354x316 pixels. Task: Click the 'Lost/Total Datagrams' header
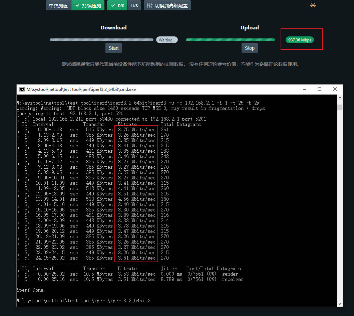(214, 269)
